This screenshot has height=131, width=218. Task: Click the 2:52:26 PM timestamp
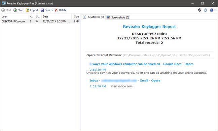click(98, 70)
